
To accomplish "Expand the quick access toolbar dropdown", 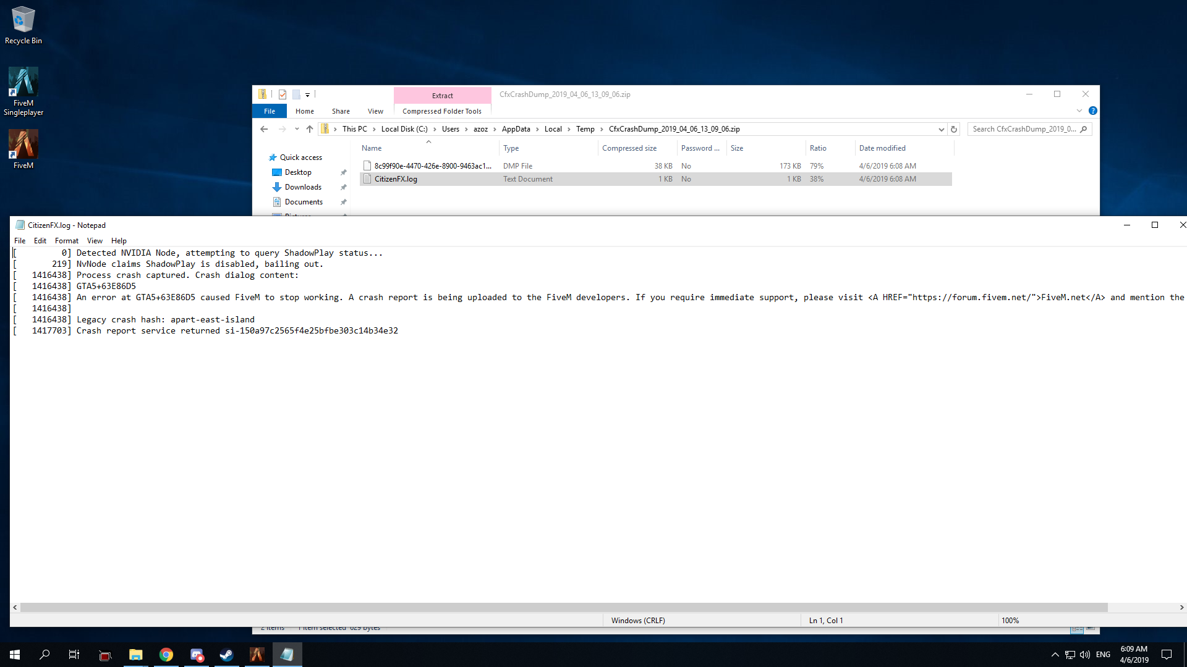I will 307,94.
